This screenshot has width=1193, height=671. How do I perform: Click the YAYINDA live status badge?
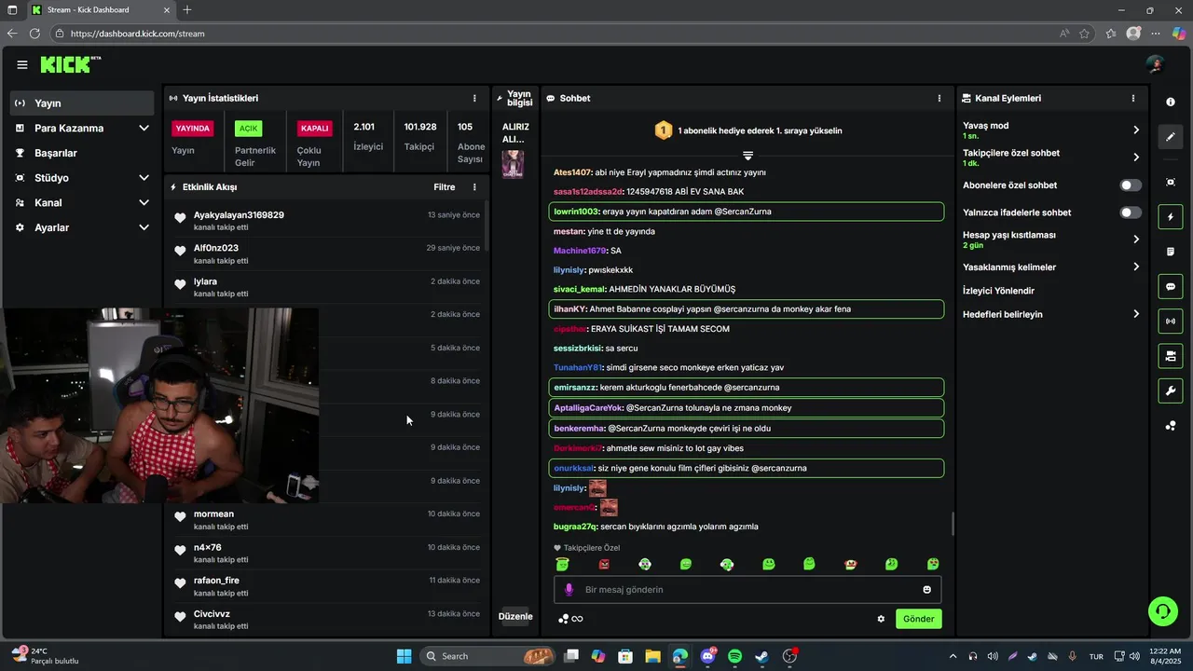point(193,129)
